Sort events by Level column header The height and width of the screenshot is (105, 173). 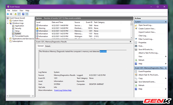43,22
